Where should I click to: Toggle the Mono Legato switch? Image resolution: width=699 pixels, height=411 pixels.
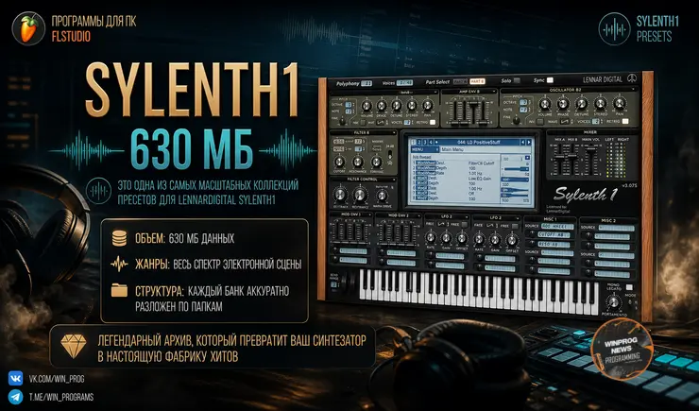click(x=629, y=287)
